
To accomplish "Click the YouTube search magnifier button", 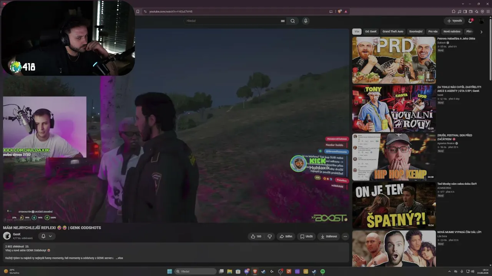I will [x=293, y=21].
